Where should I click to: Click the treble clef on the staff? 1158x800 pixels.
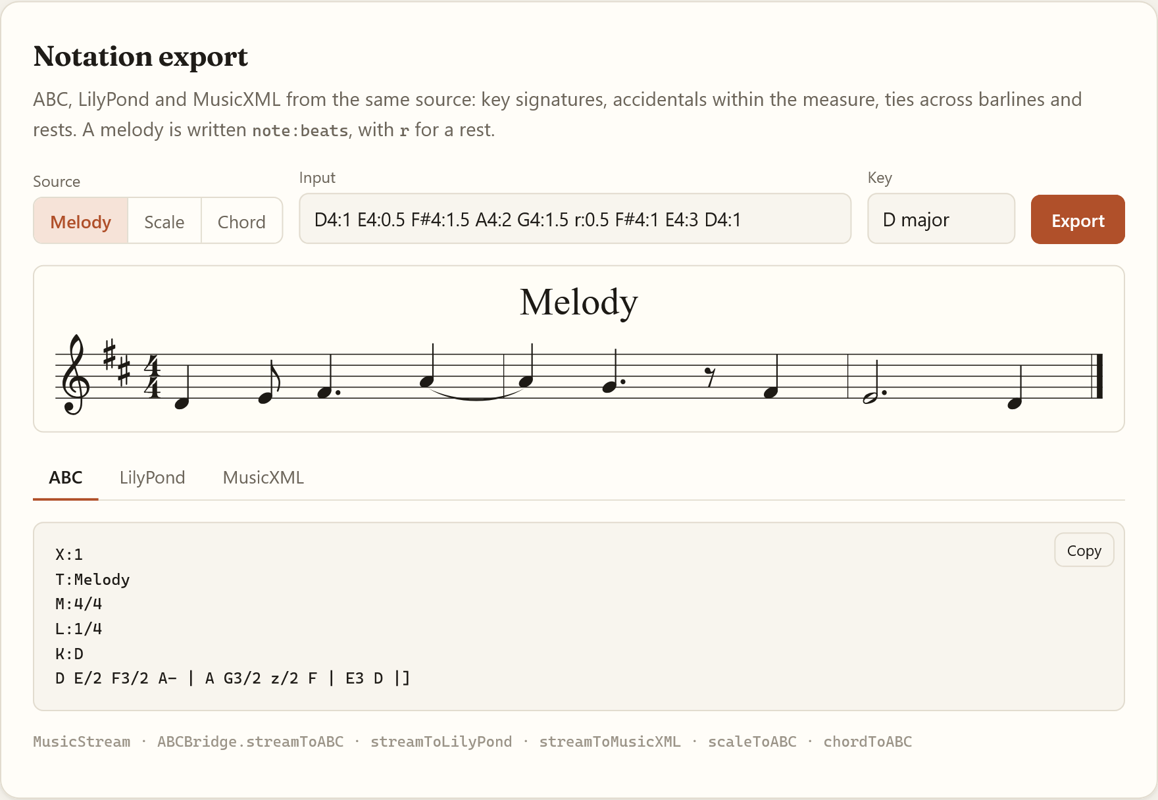(75, 375)
